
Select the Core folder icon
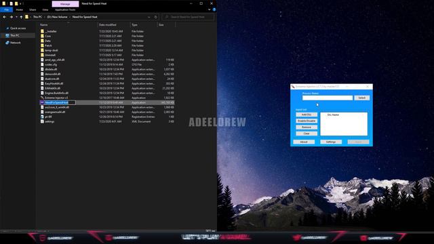42,36
